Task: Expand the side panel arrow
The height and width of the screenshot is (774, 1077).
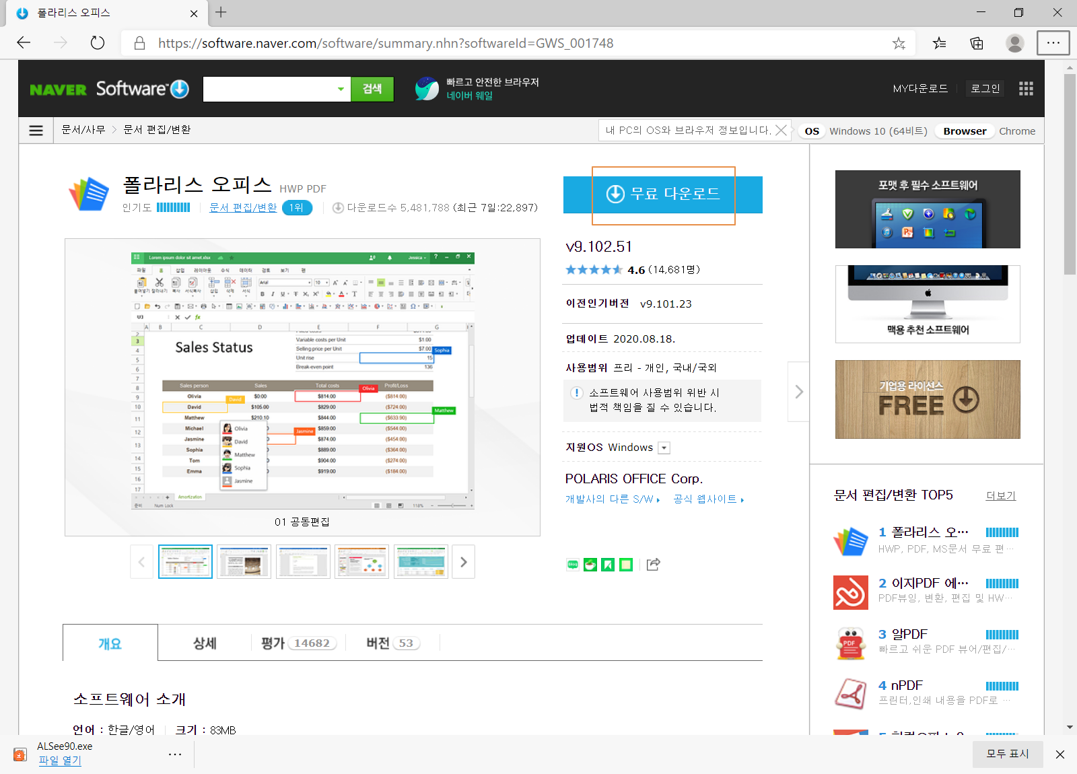Action: tap(798, 392)
